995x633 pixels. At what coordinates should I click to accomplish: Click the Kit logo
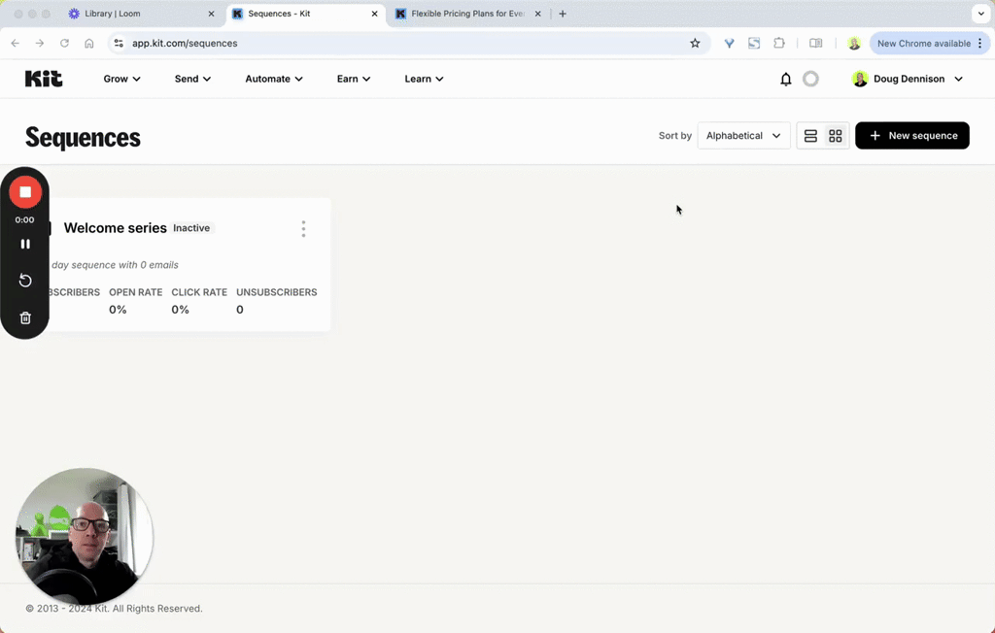point(44,79)
